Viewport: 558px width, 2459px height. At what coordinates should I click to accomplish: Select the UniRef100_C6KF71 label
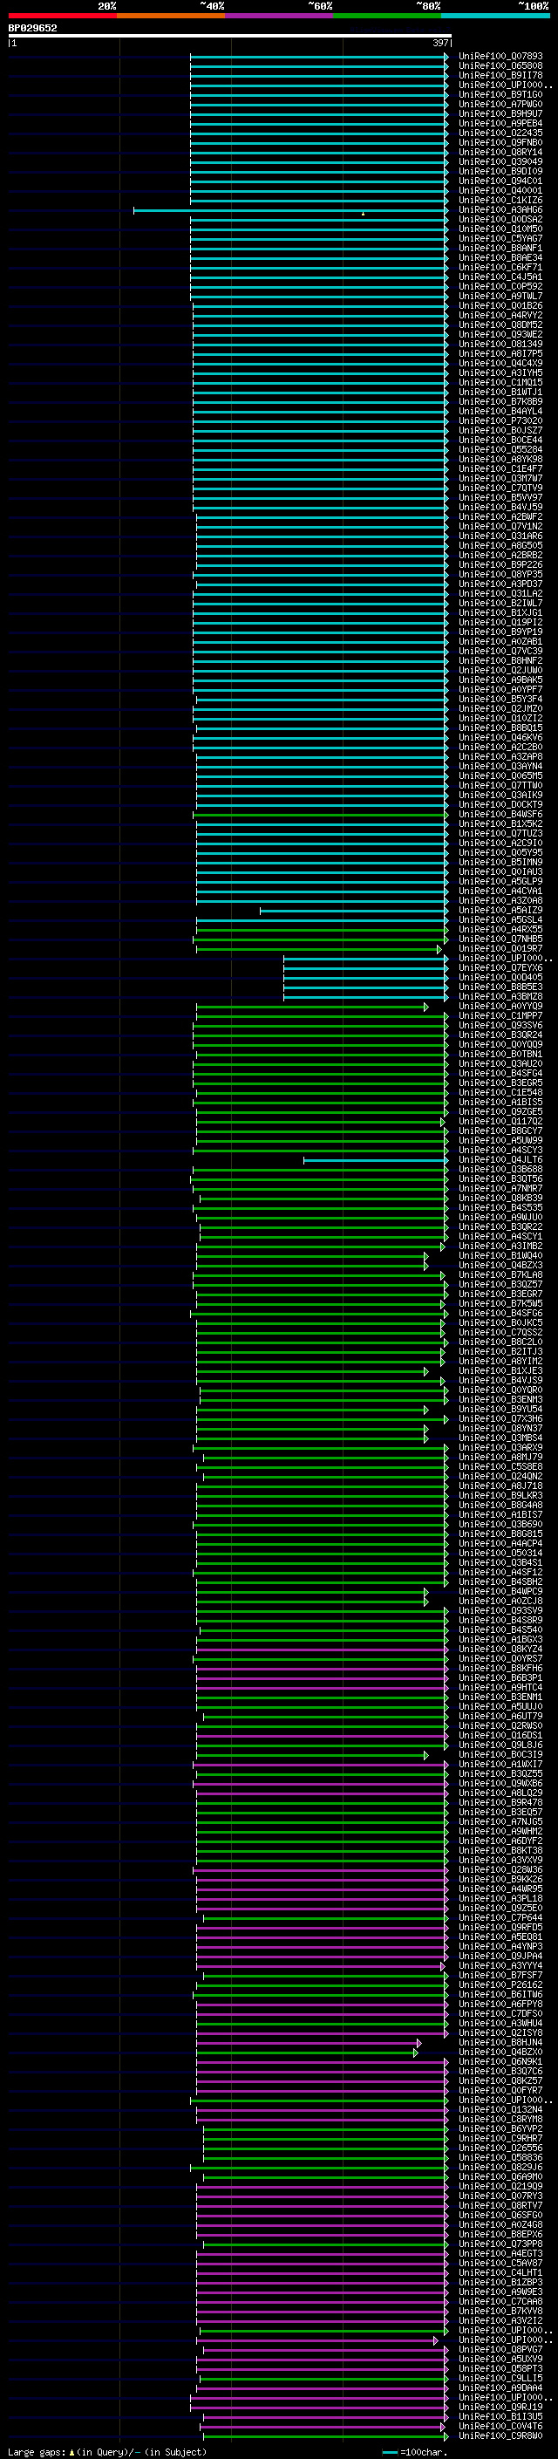pos(500,267)
